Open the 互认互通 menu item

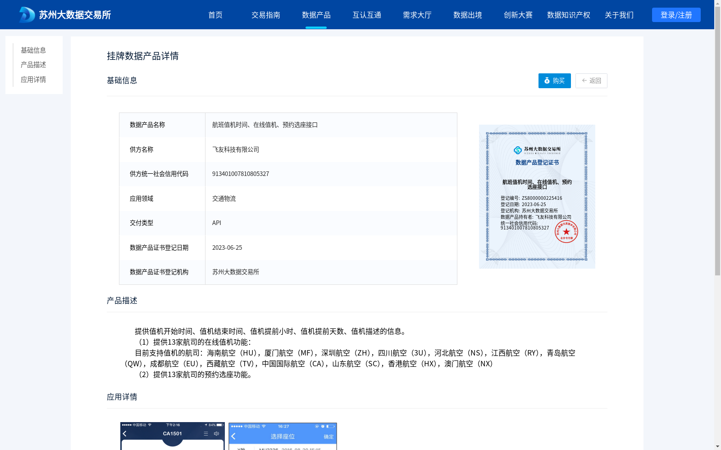[367, 14]
